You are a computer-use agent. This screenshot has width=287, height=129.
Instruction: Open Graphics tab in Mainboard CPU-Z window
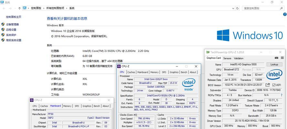tap(87, 106)
